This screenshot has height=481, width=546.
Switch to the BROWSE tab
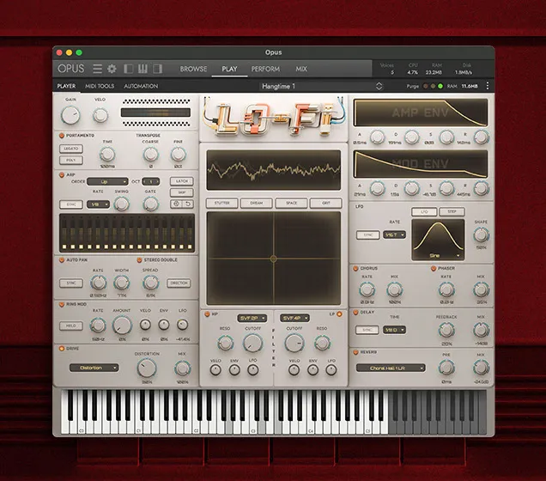(x=193, y=69)
